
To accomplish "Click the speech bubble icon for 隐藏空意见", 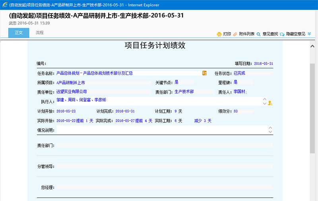I will pos(282,34).
